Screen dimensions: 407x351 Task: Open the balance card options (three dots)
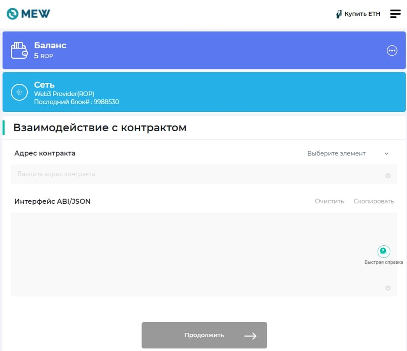coord(392,51)
